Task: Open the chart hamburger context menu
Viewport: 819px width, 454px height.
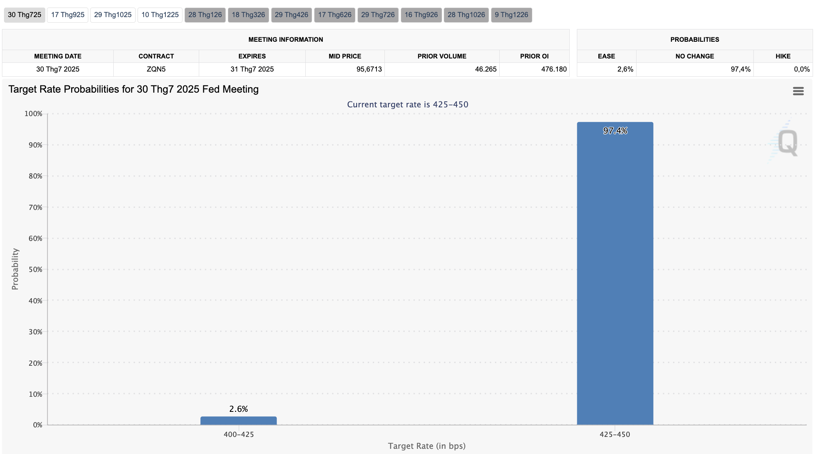Action: pyautogui.click(x=798, y=91)
